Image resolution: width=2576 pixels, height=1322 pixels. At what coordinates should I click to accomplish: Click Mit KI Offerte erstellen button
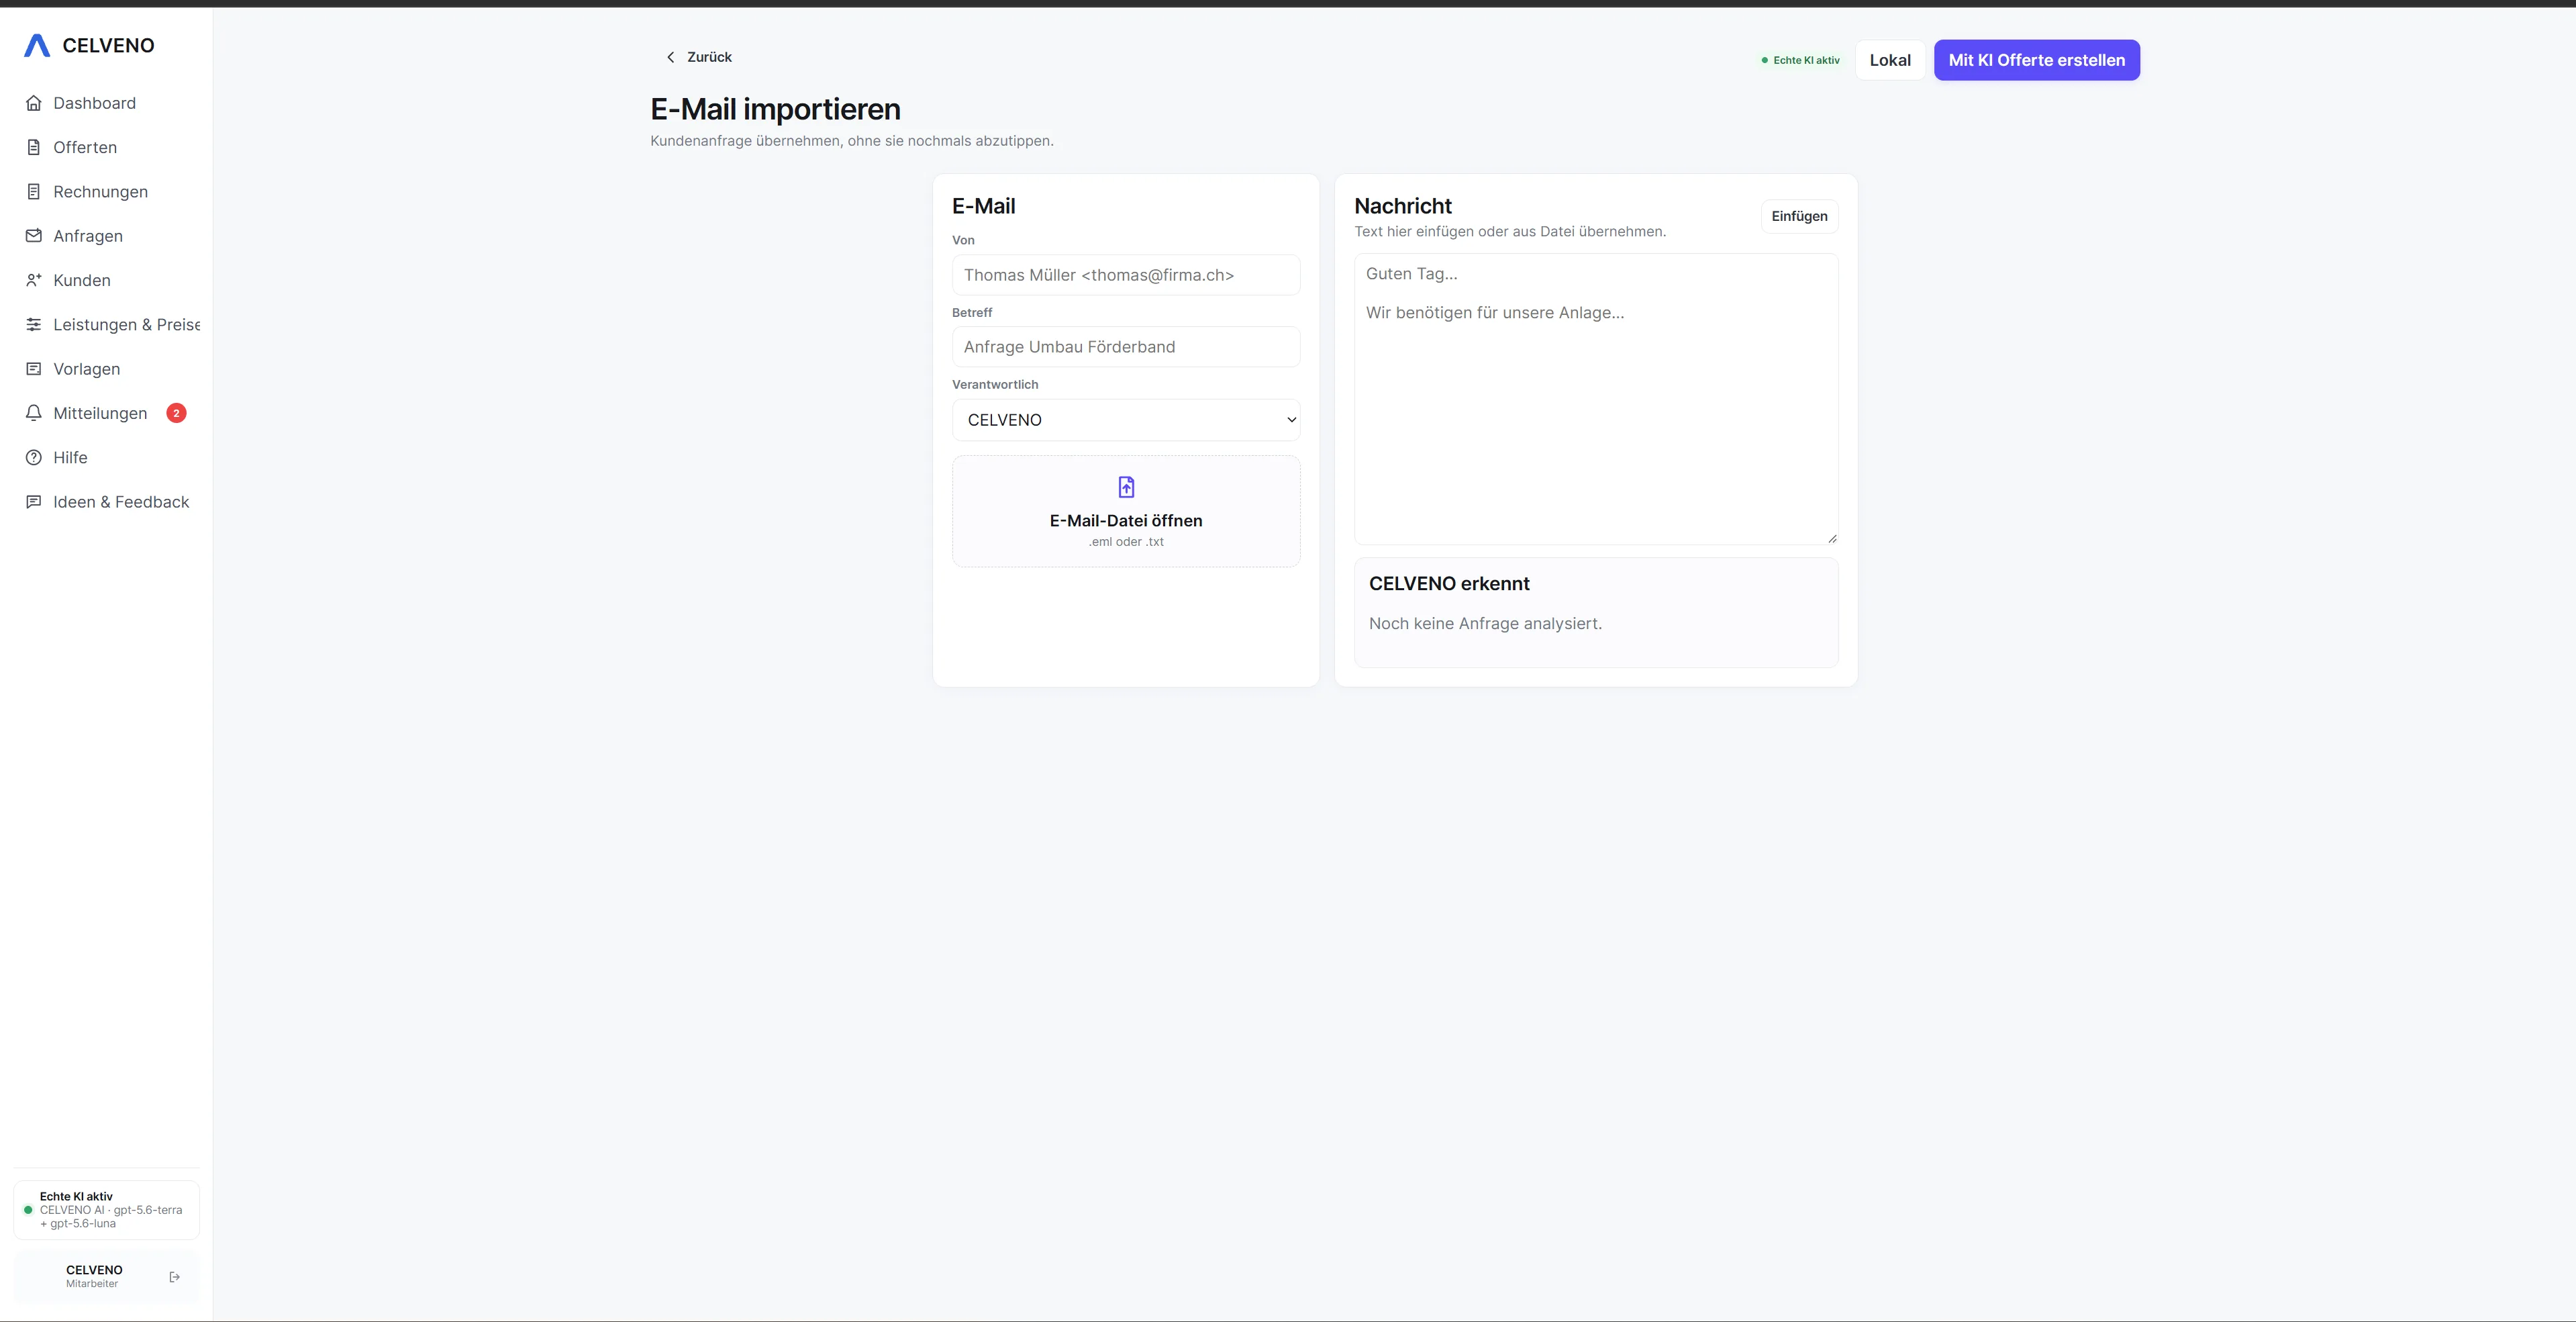(2036, 60)
